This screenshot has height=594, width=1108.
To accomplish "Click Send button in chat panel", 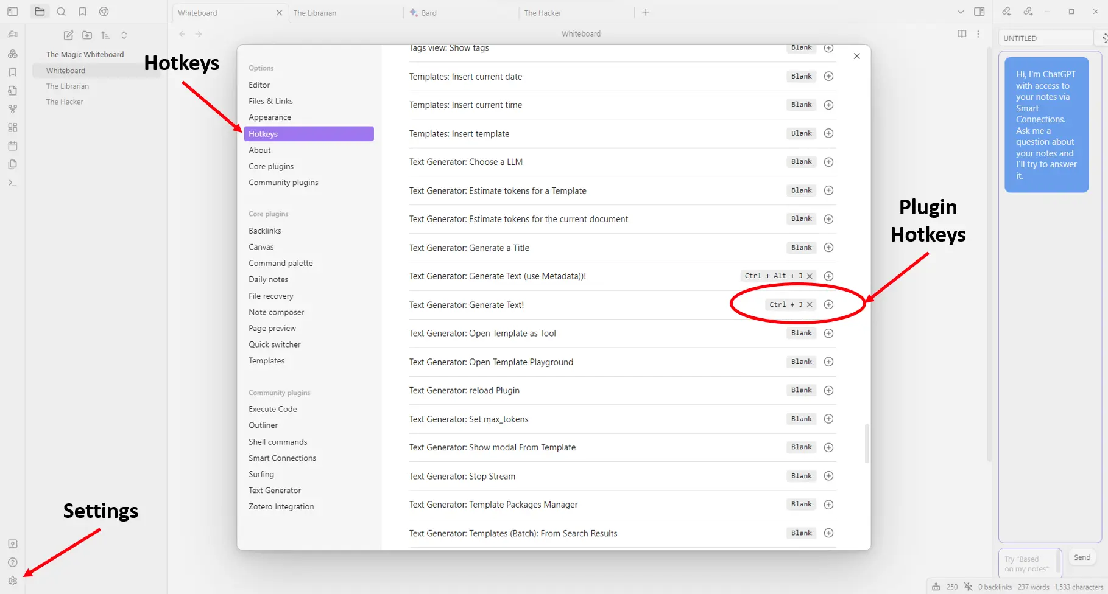I will [x=1082, y=557].
